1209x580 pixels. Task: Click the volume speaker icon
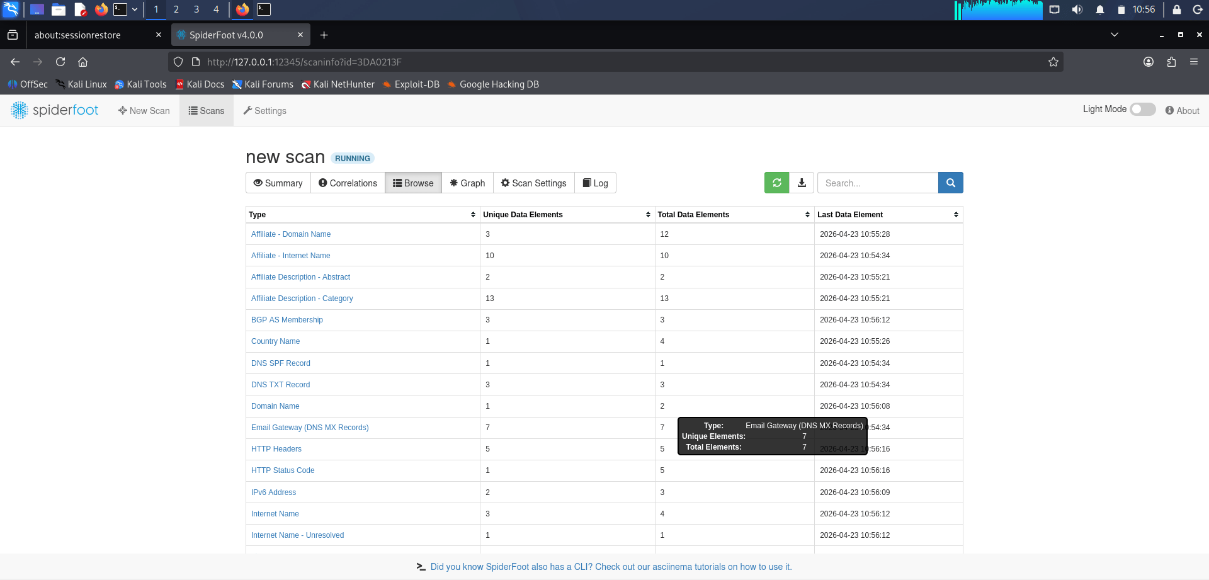coord(1077,9)
